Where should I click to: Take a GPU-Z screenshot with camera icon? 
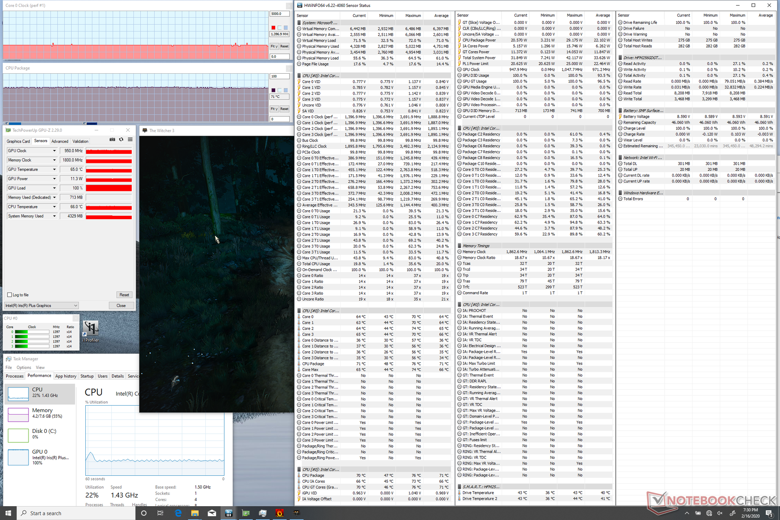(x=112, y=140)
